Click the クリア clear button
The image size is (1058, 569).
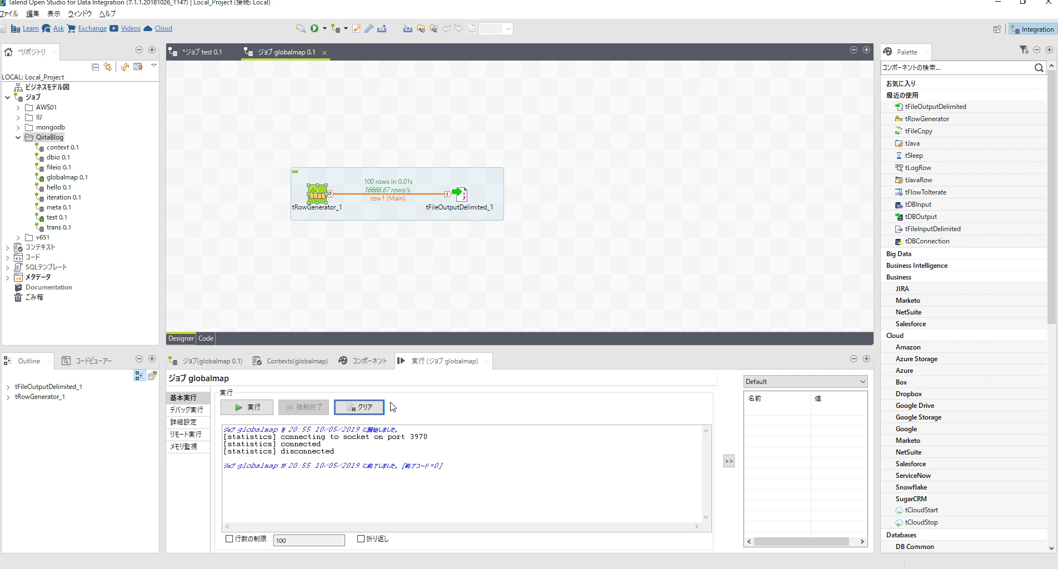pyautogui.click(x=359, y=407)
